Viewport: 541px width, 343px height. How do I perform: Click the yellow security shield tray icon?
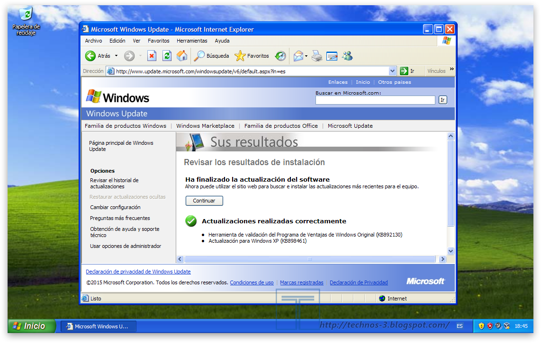(481, 326)
